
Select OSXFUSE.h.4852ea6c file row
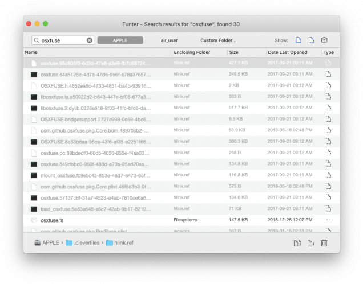click(181, 85)
